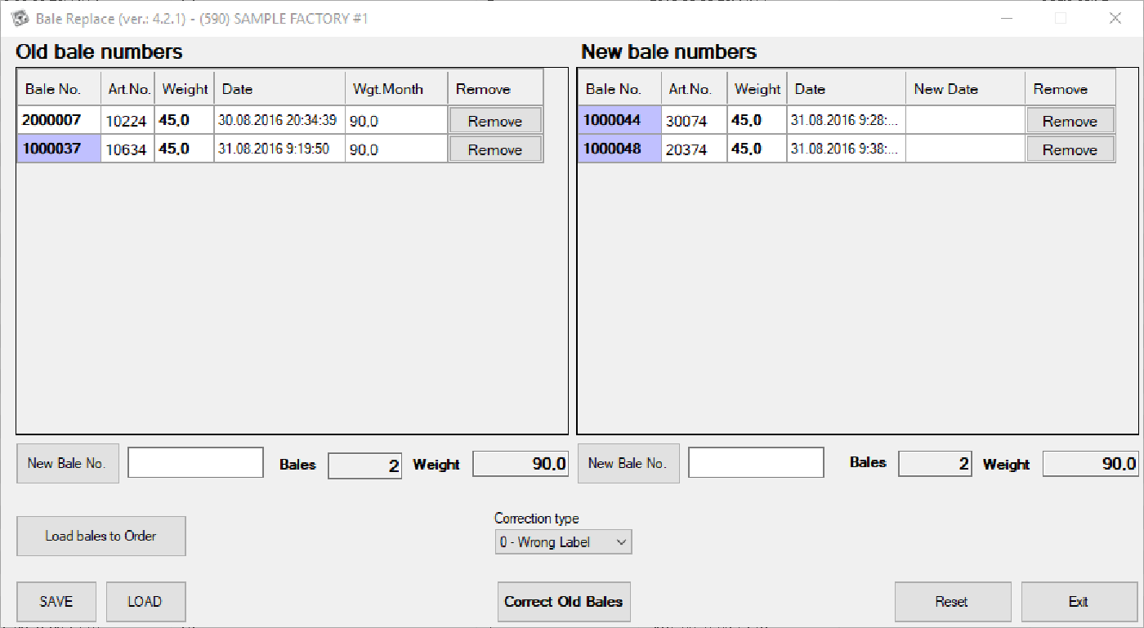Click the app icon in title bar

click(20, 18)
